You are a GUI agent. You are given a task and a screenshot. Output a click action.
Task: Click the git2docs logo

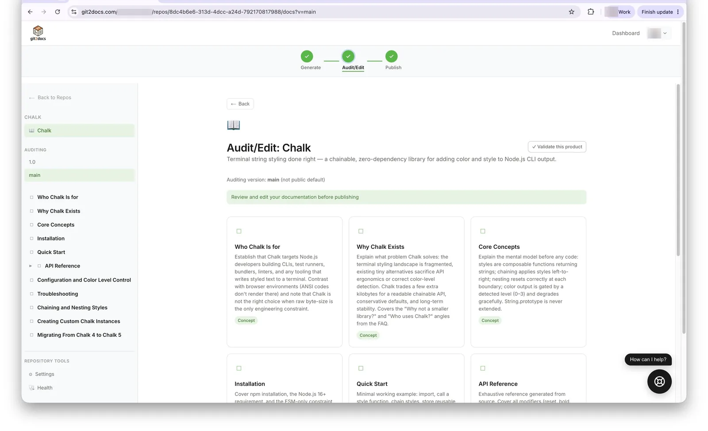38,33
